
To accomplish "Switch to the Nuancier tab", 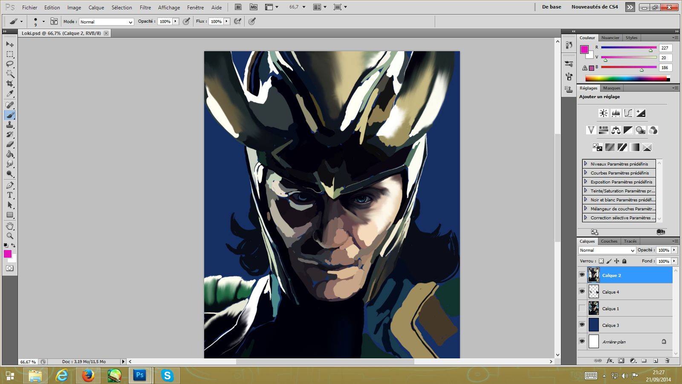I will click(610, 38).
